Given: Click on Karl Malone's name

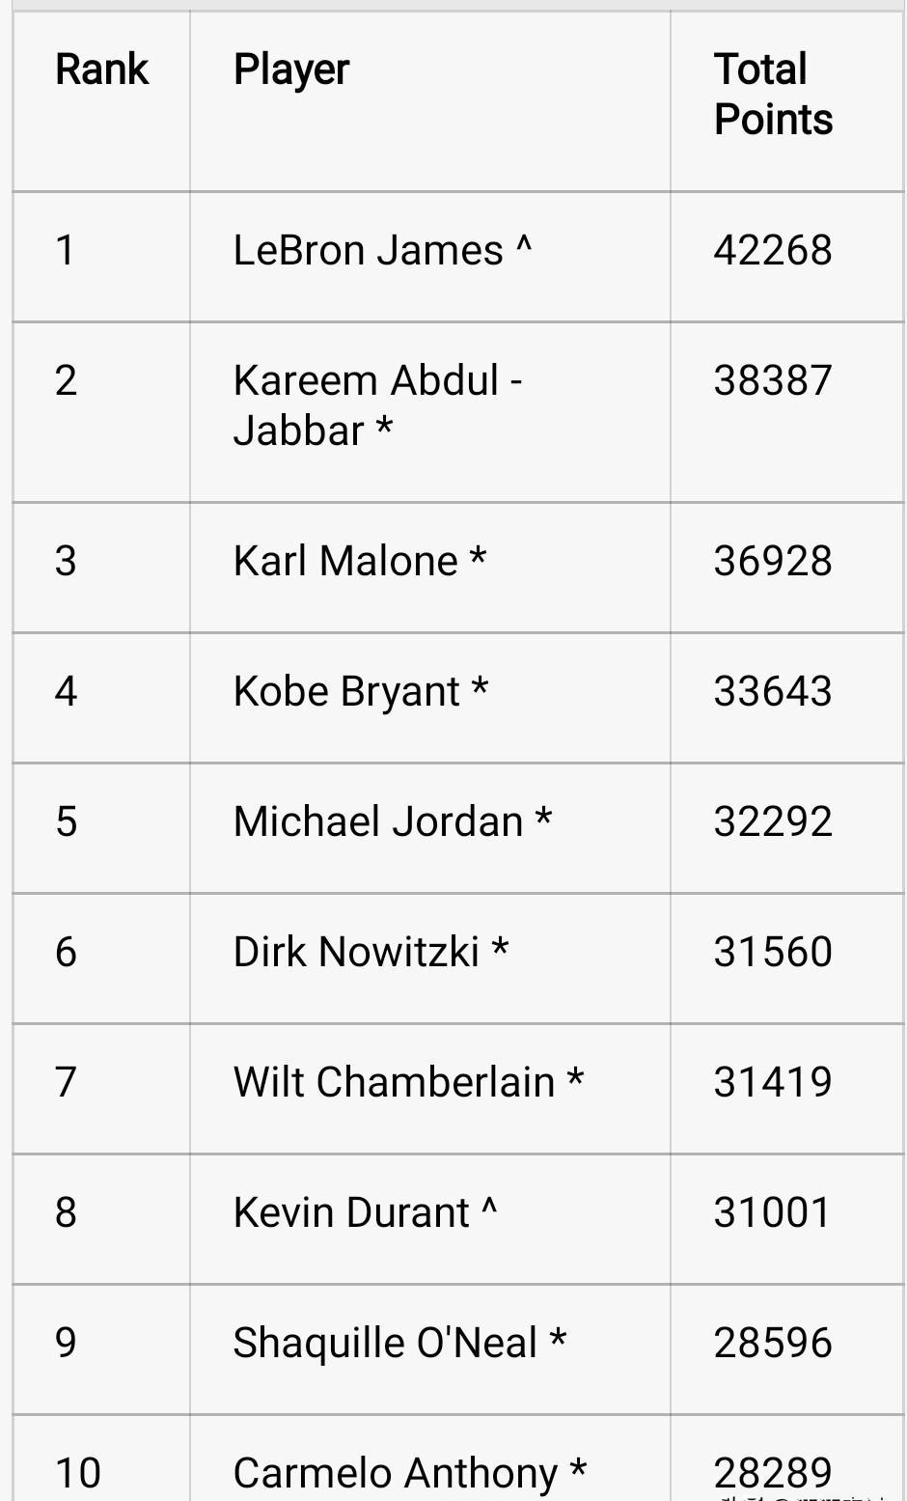Looking at the screenshot, I should point(345,561).
